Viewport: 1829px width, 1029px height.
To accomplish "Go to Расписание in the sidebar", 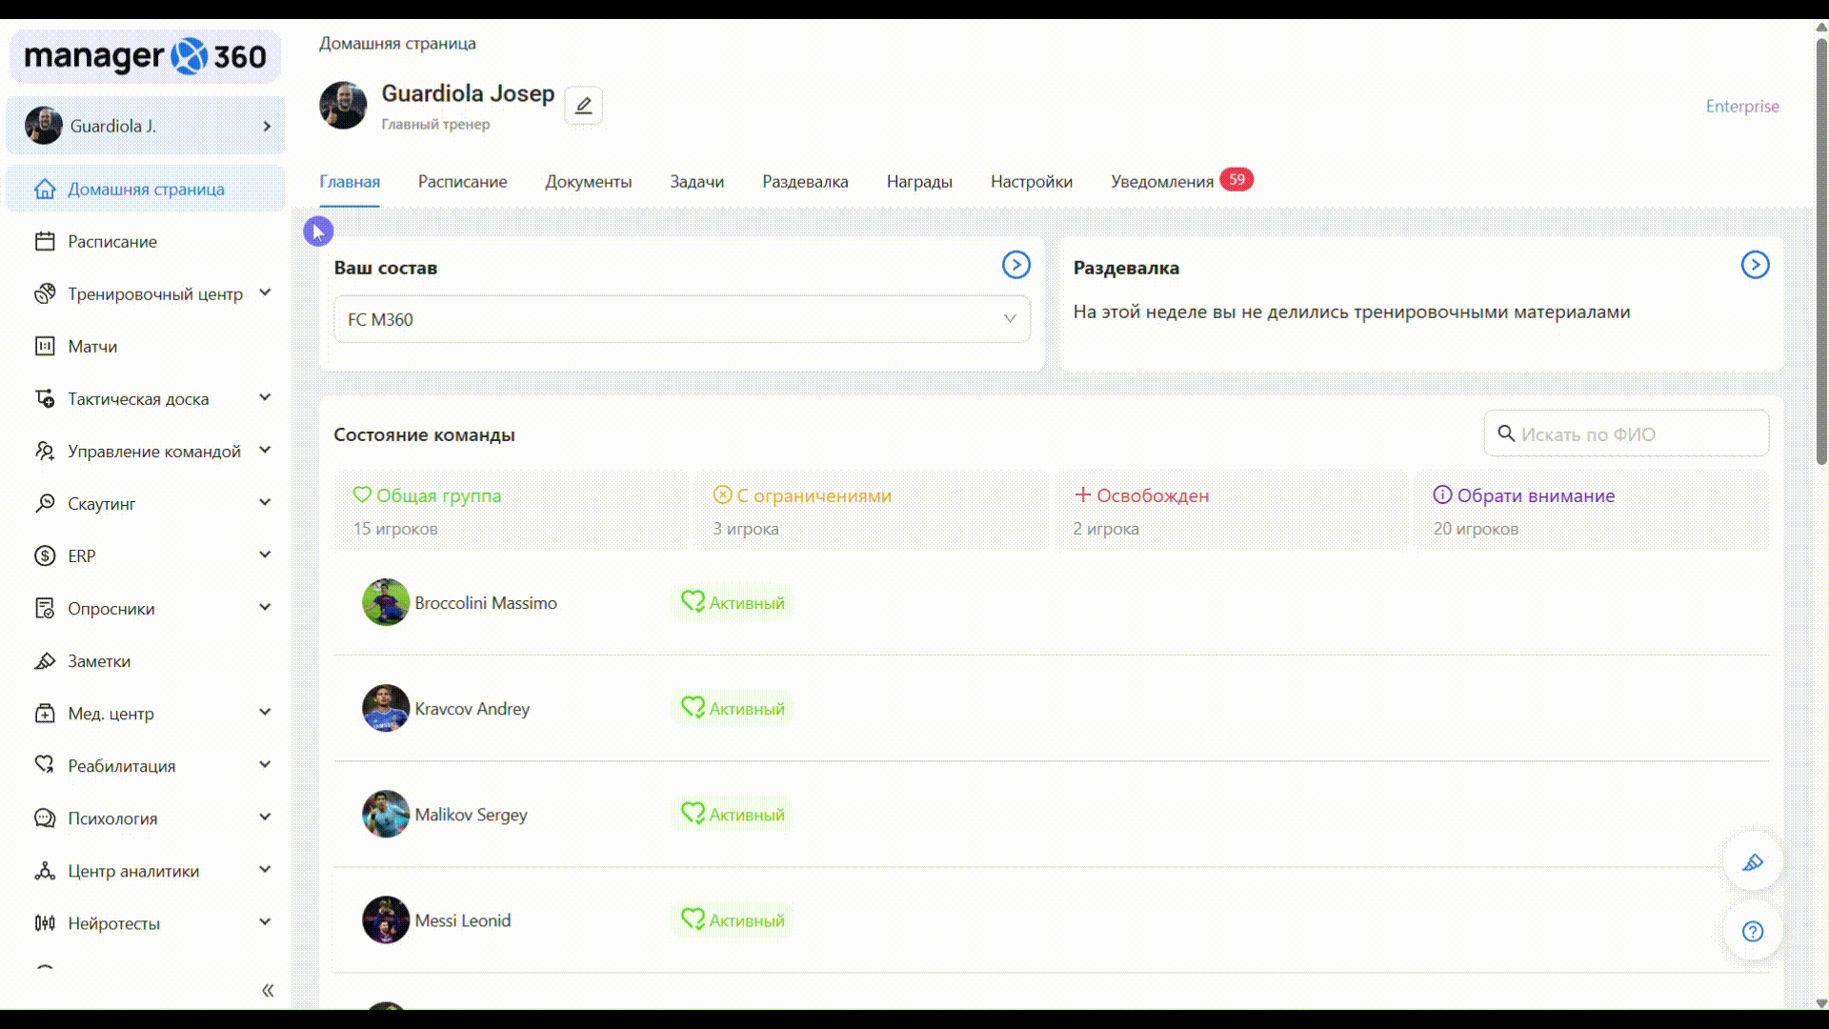I will [112, 242].
